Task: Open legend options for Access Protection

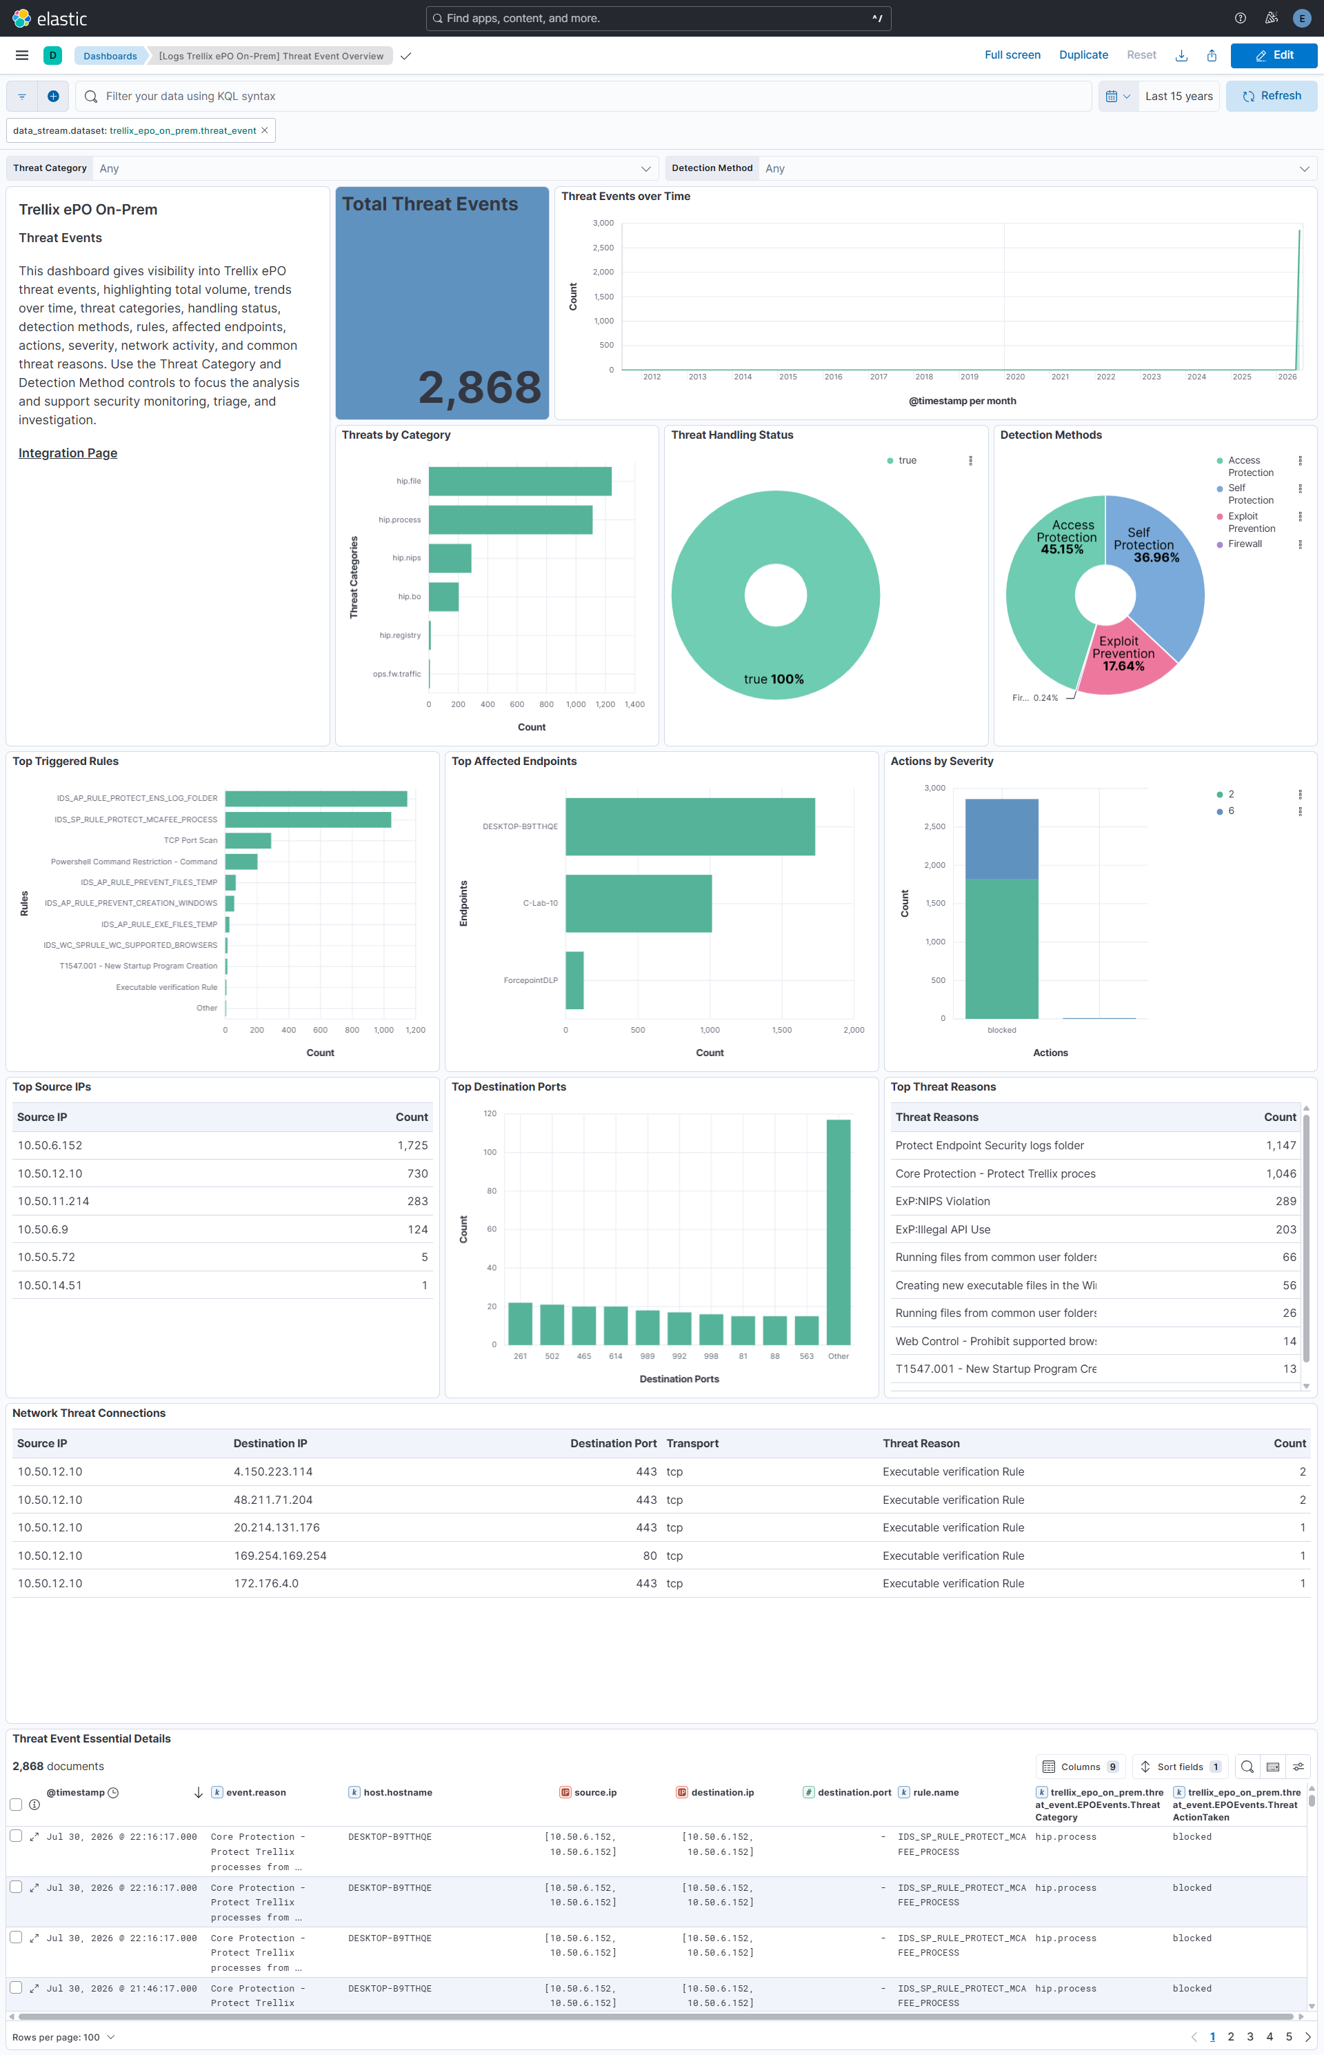Action: 1300,461
